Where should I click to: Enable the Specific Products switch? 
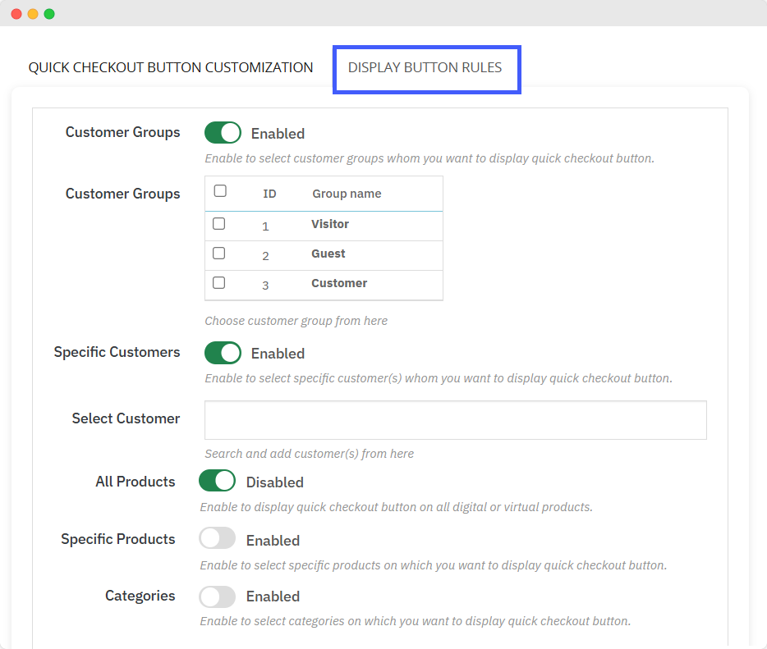tap(218, 539)
